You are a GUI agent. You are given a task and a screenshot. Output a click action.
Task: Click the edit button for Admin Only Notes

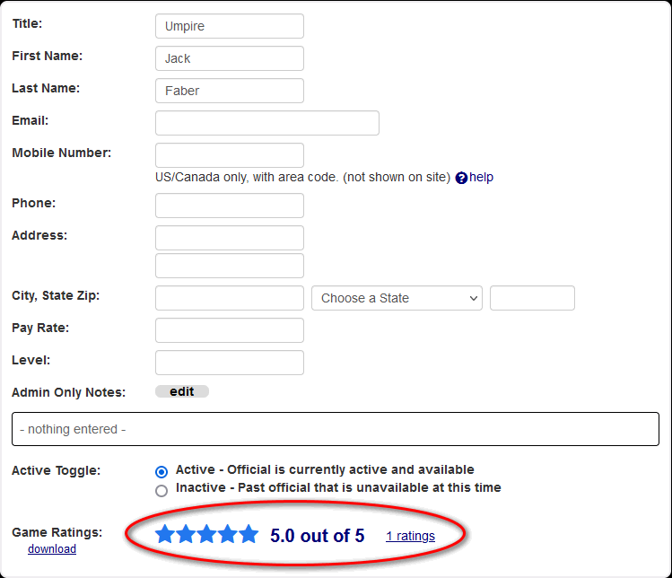point(182,391)
